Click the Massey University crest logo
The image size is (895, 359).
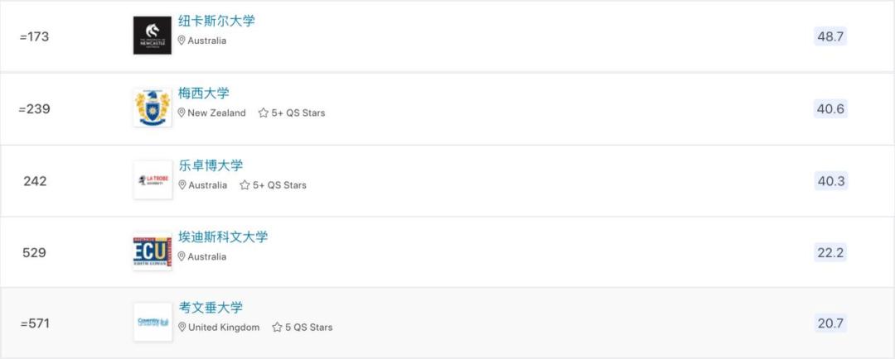[x=152, y=108]
